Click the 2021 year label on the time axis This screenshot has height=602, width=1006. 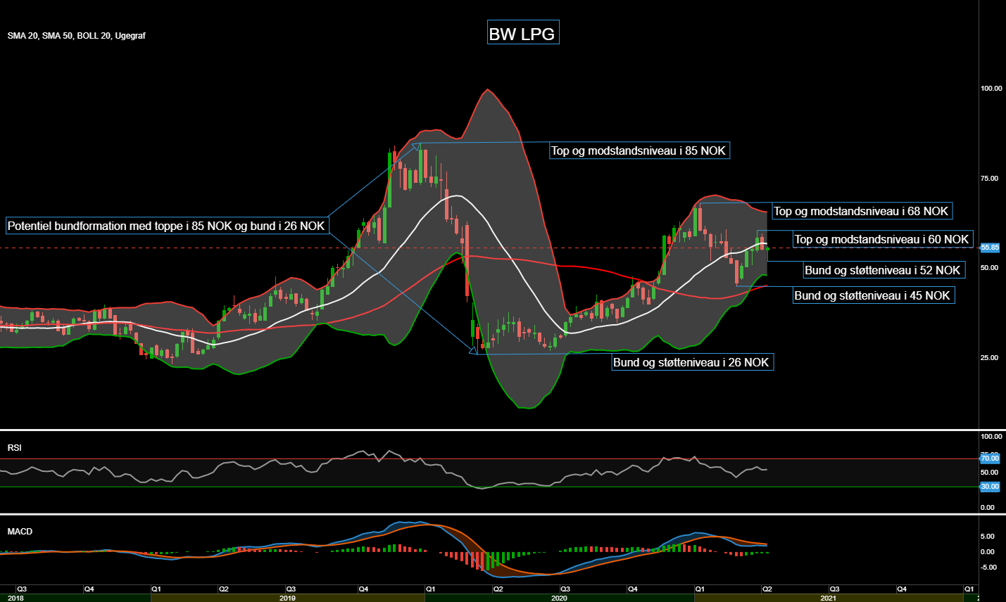(x=829, y=598)
